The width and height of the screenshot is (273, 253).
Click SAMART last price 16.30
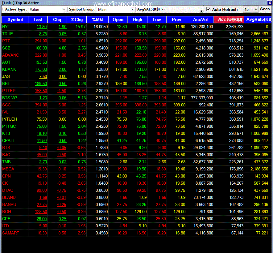tap(42, 233)
